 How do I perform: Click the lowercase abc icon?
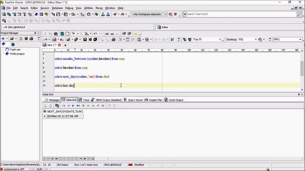(x=112, y=34)
